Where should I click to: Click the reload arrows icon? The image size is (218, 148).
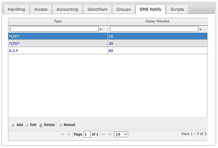pos(61,125)
